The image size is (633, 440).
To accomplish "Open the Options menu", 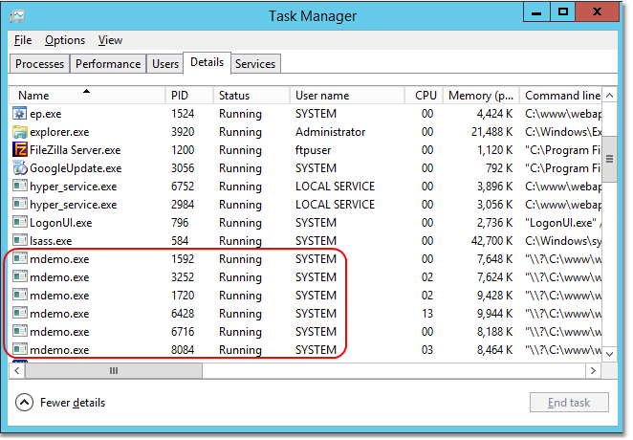I will point(65,40).
